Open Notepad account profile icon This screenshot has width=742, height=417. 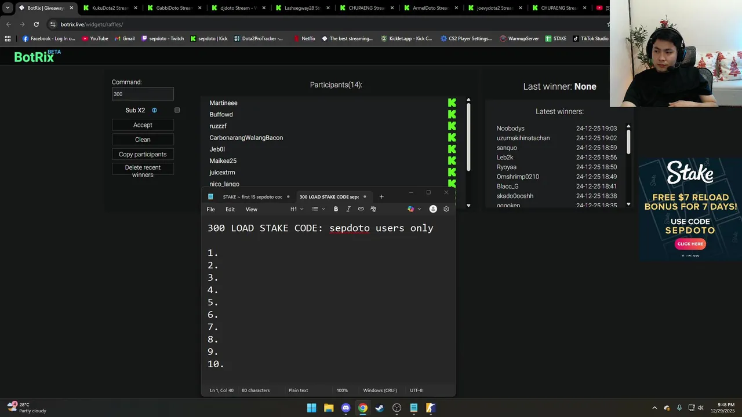[433, 209]
